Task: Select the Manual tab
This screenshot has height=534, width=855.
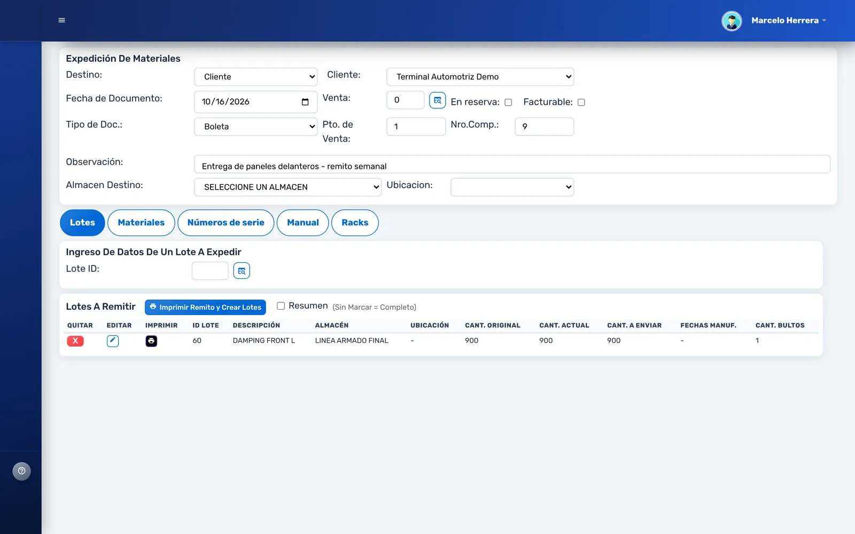Action: 303,223
